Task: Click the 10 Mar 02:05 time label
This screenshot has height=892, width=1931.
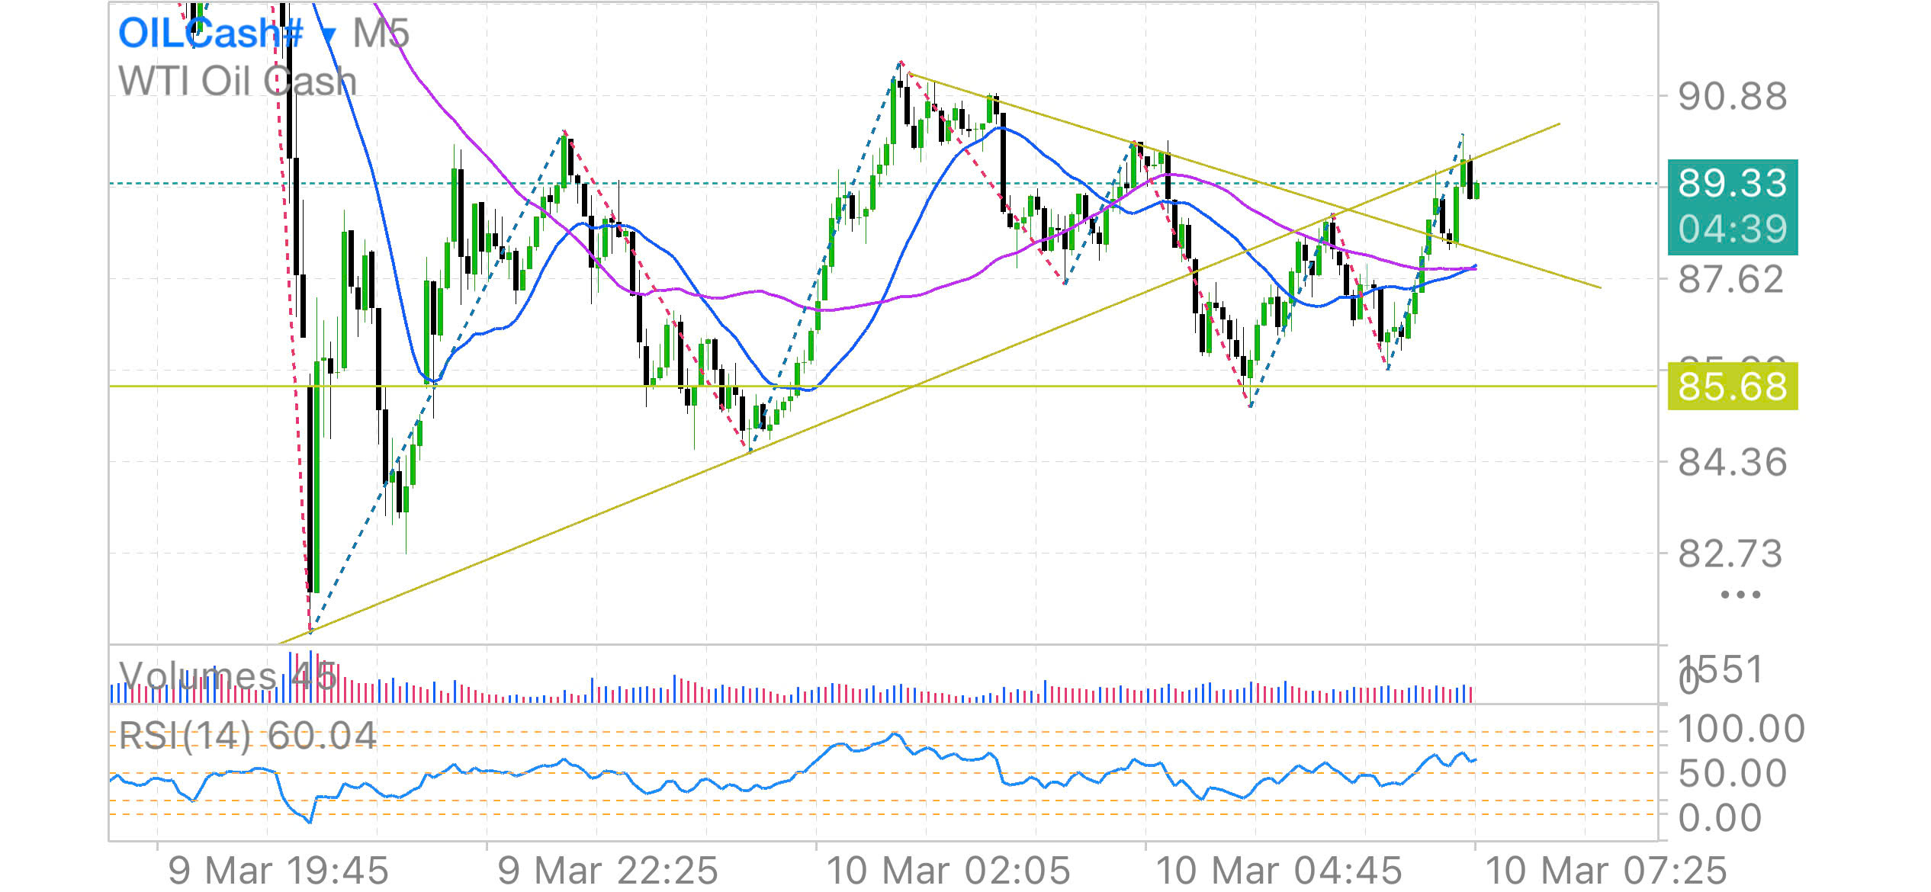Action: (948, 871)
